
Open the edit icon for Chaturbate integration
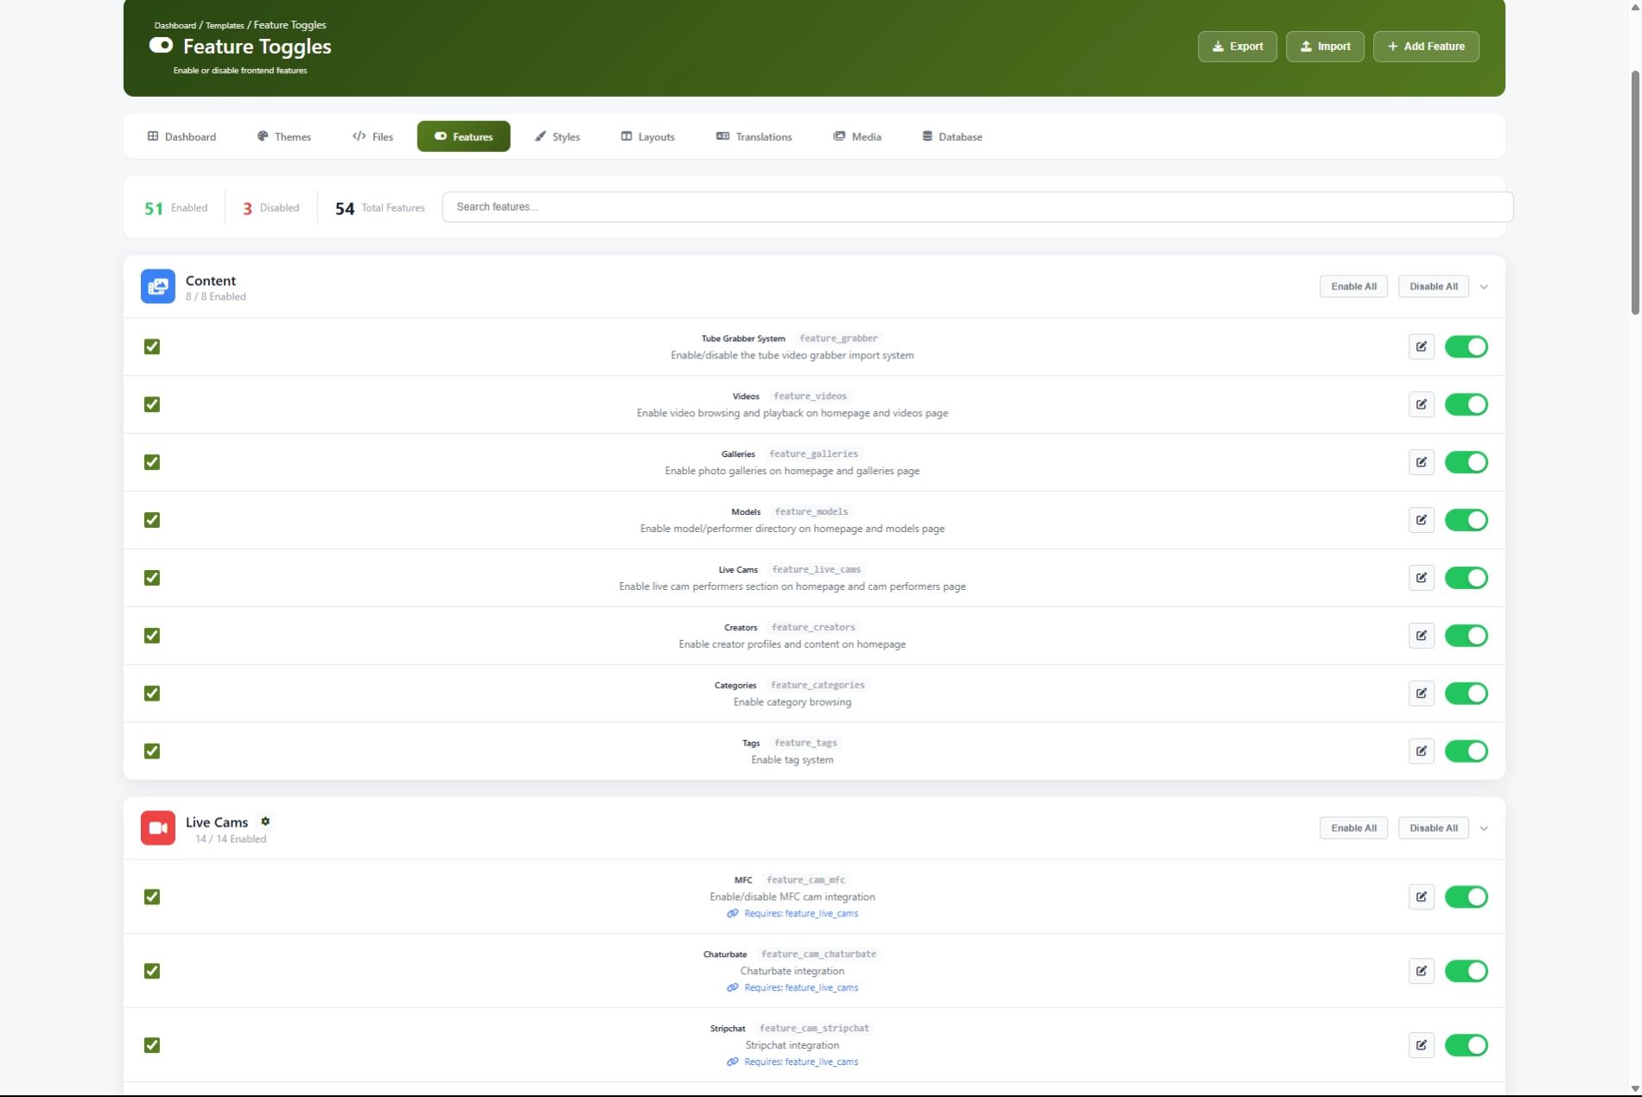click(1421, 971)
